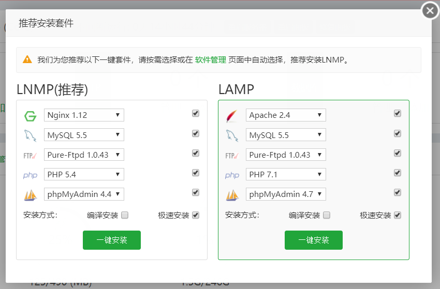Image resolution: width=440 pixels, height=289 pixels.
Task: Uncheck the Apache 2.4 checkbox
Action: point(398,113)
